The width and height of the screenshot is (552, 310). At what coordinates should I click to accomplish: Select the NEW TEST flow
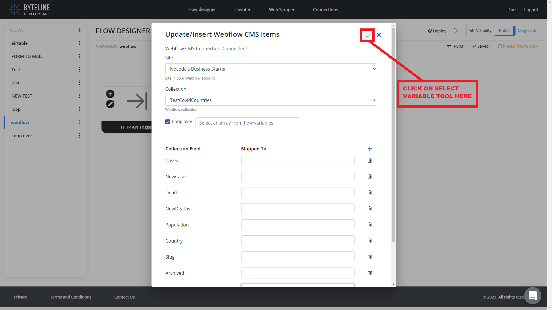point(22,96)
